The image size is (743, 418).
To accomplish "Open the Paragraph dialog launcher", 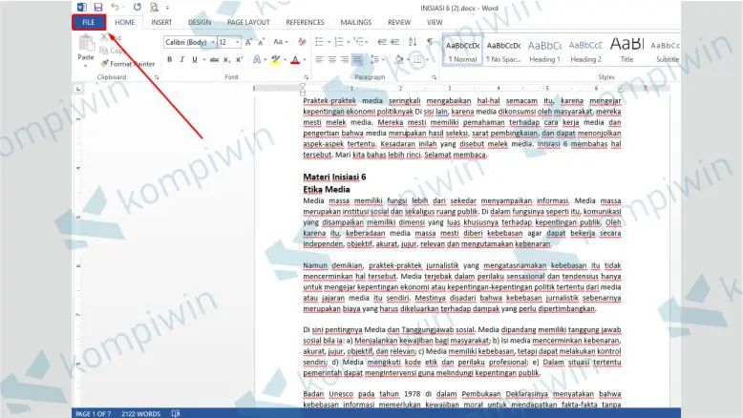I will (434, 77).
